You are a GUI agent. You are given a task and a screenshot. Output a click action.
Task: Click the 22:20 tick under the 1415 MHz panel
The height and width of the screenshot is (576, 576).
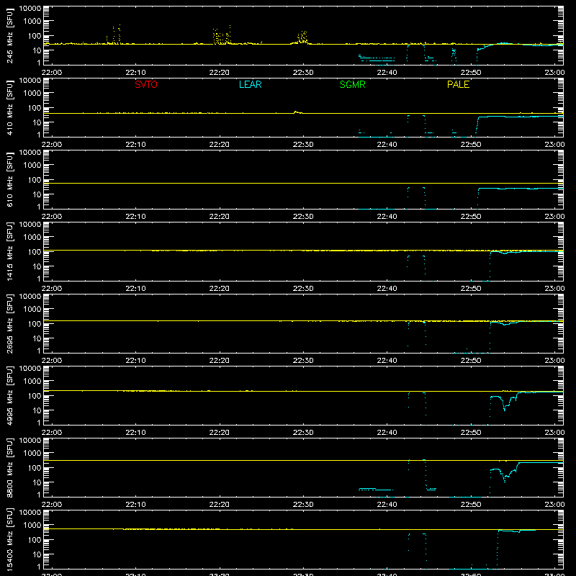click(220, 289)
